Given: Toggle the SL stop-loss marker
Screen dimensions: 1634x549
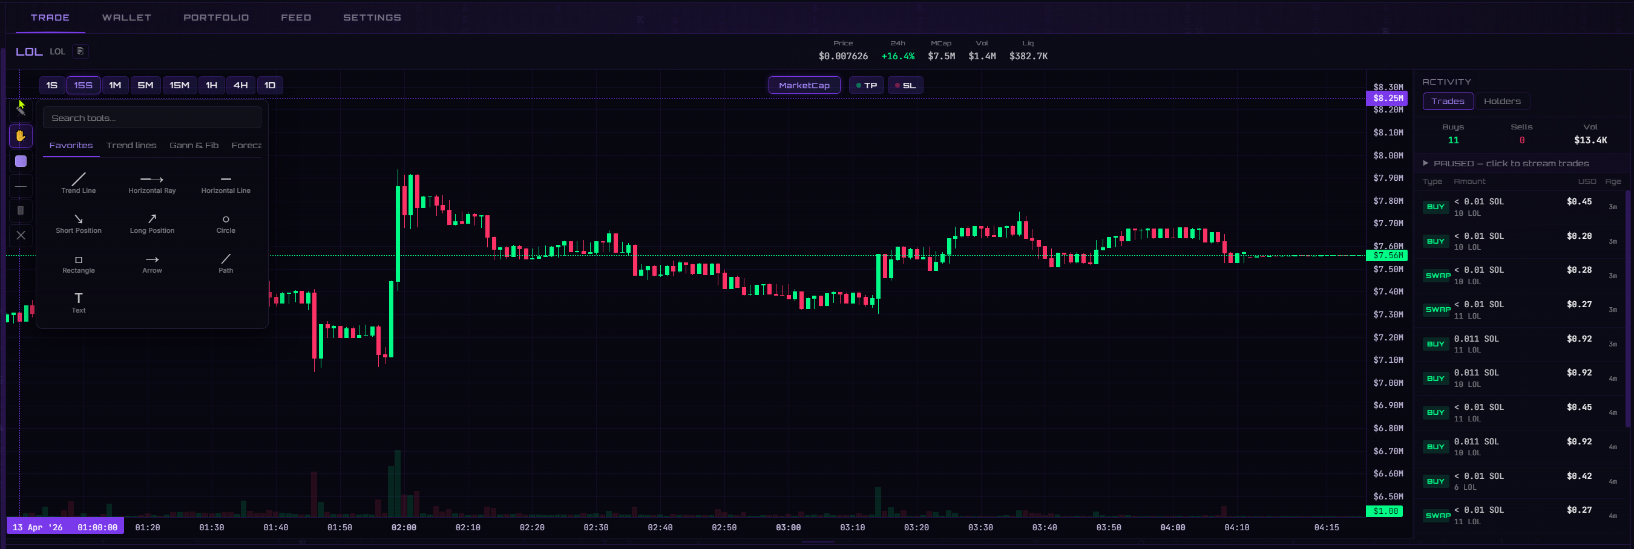Looking at the screenshot, I should [905, 85].
